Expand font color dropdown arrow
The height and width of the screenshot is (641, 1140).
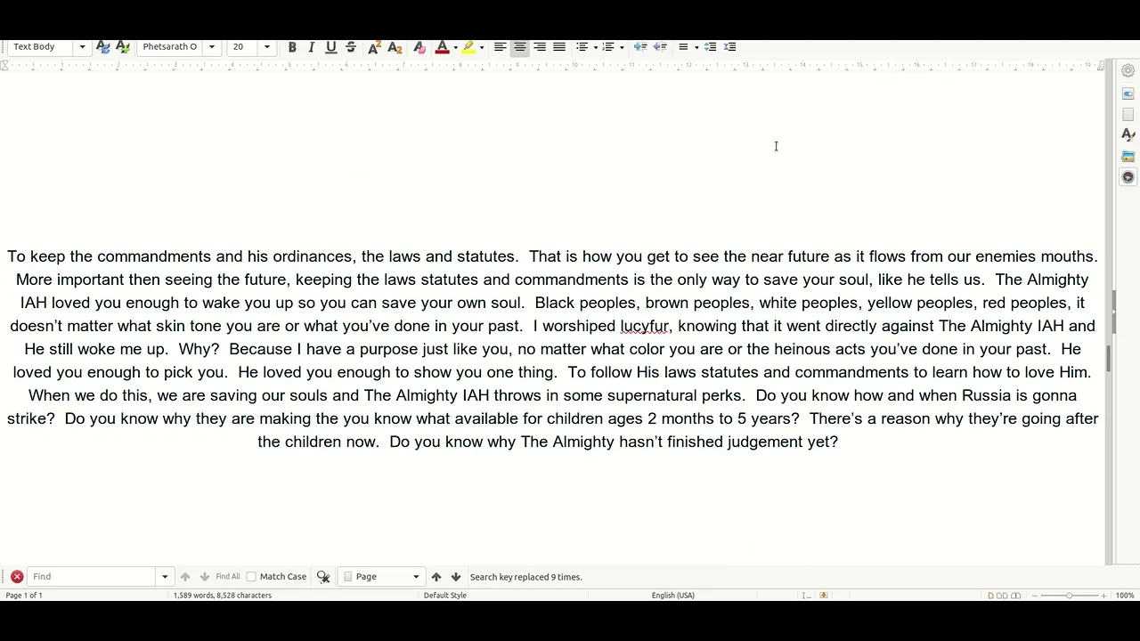(x=455, y=47)
